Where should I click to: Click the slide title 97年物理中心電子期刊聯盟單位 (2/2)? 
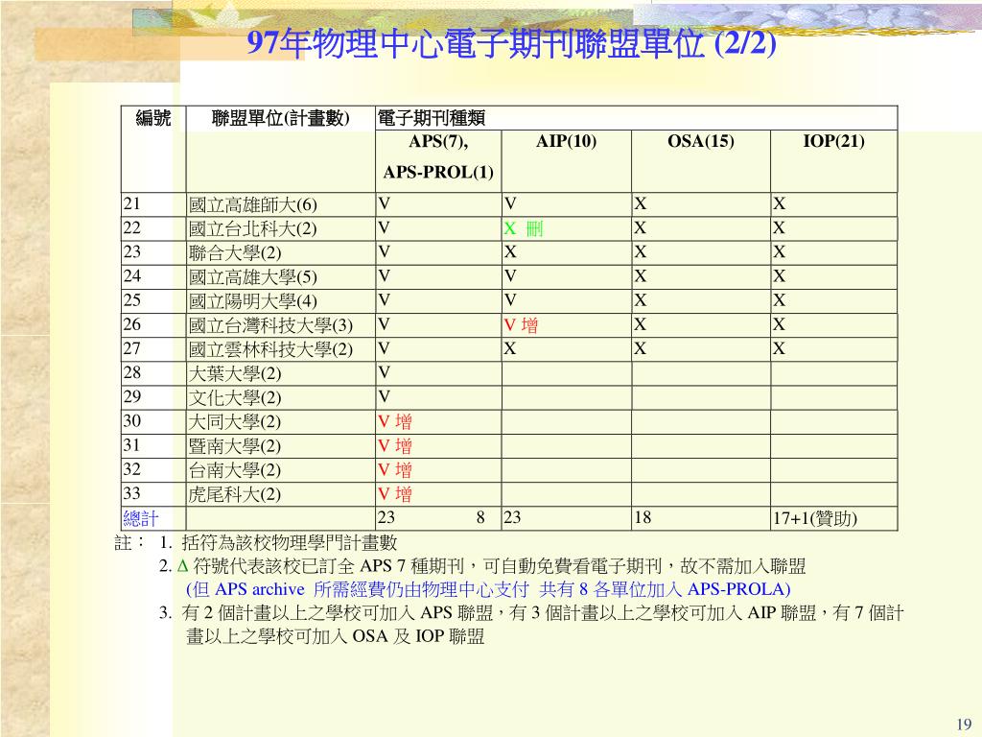click(511, 42)
